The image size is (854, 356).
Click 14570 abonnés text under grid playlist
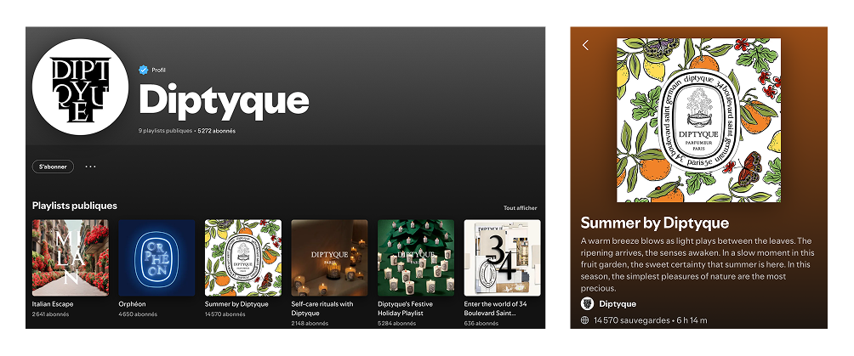coord(225,314)
